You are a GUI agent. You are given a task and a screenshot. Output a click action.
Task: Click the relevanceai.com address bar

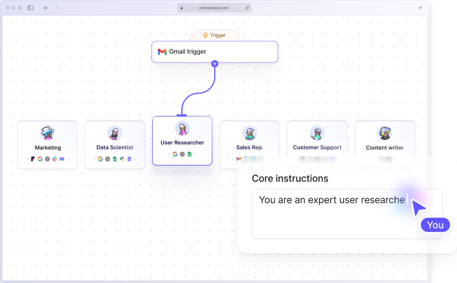214,8
